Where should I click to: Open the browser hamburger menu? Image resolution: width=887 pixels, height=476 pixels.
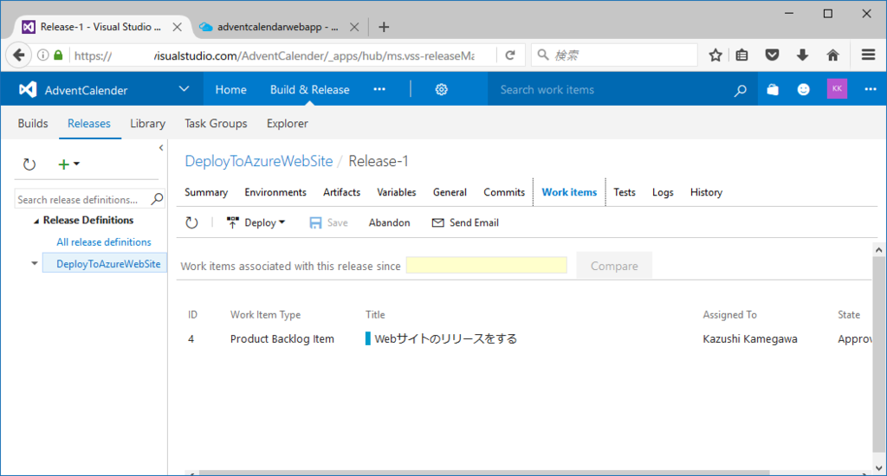coord(868,55)
